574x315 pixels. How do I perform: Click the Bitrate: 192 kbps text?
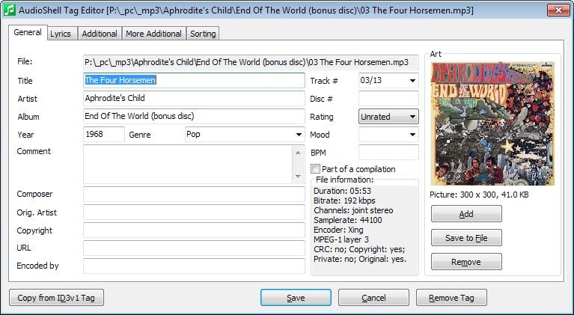(344, 201)
